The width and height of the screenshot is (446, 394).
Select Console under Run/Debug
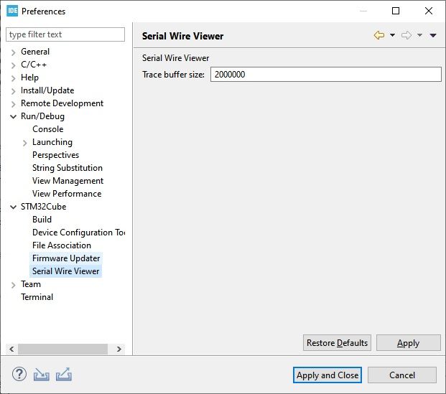point(48,129)
